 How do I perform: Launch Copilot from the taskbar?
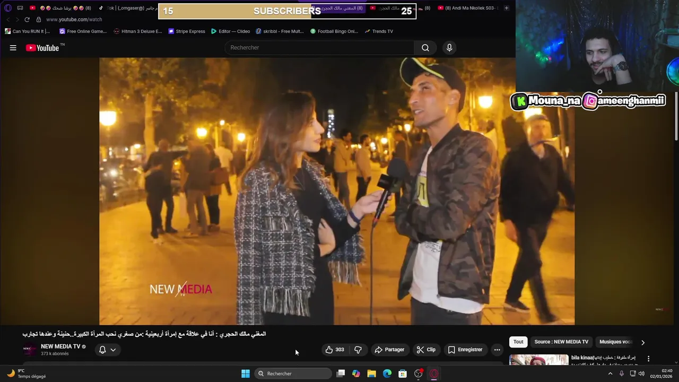coord(356,374)
